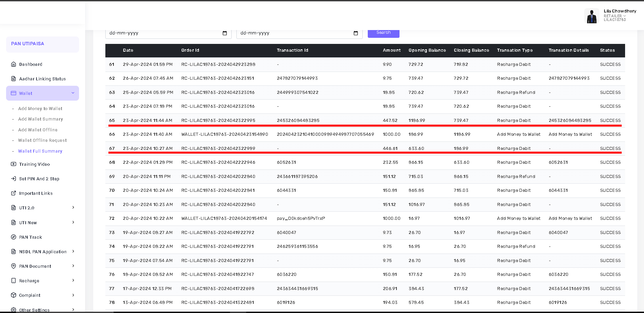Expand the NSDL PAN Application submenu arrow
Image resolution: width=644 pixels, height=313 pixels.
pyautogui.click(x=73, y=252)
